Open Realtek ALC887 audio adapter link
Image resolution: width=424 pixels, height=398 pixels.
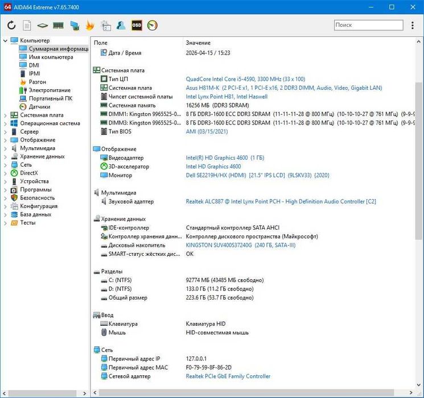pyautogui.click(x=281, y=202)
